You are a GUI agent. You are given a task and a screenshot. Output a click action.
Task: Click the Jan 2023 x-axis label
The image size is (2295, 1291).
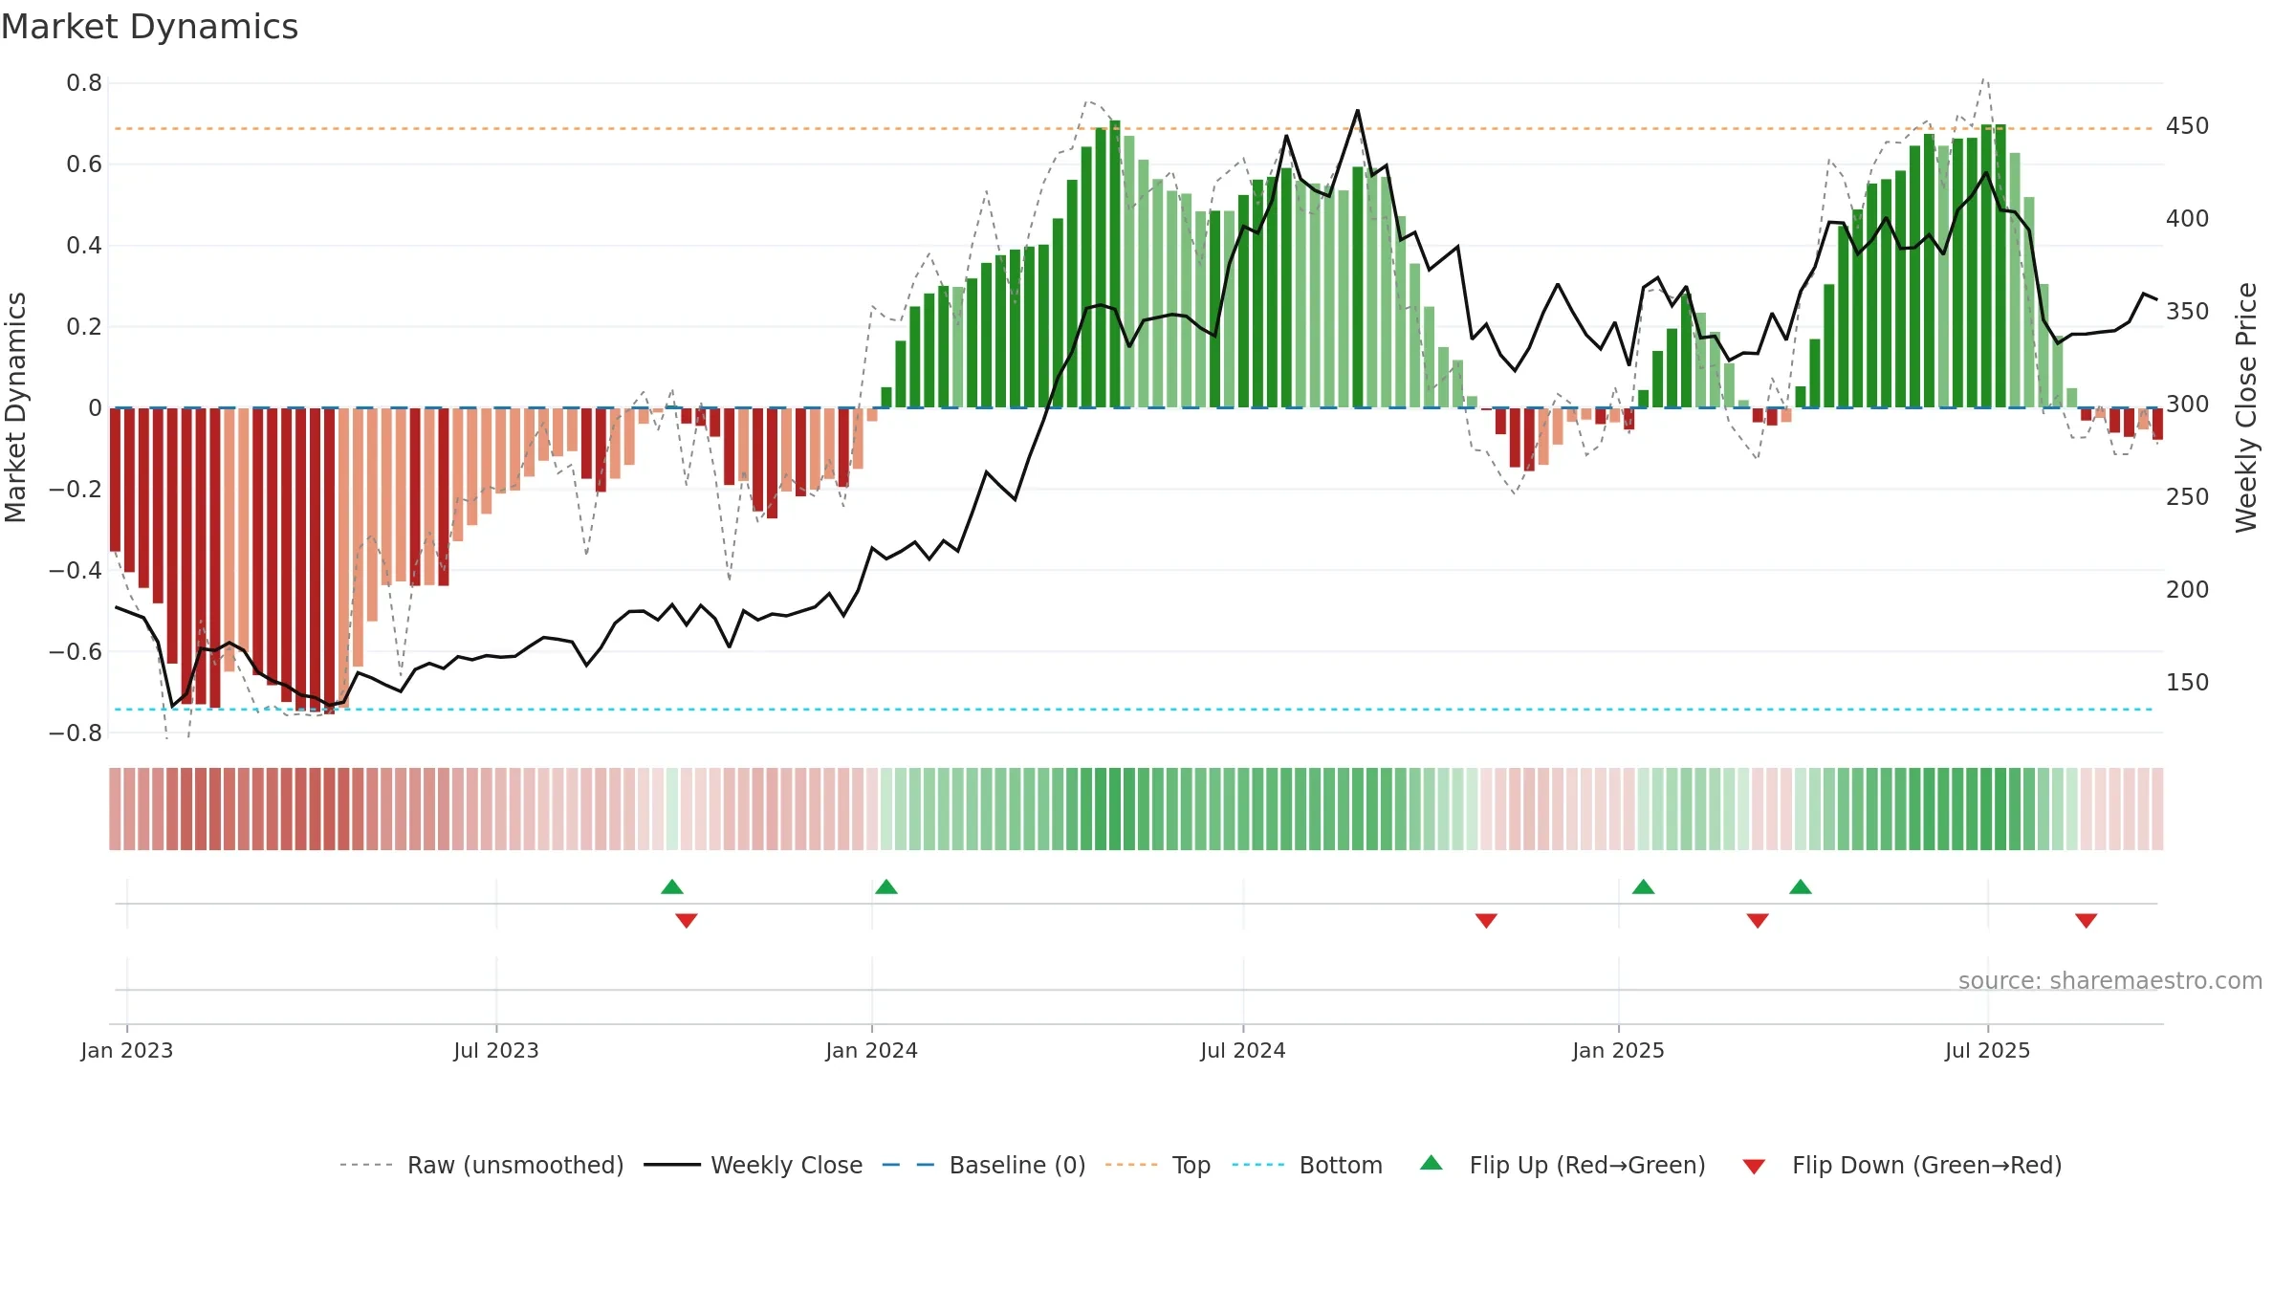tap(127, 1050)
